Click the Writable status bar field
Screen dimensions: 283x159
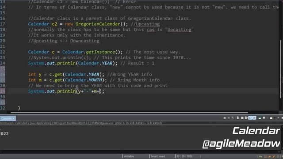129,156
